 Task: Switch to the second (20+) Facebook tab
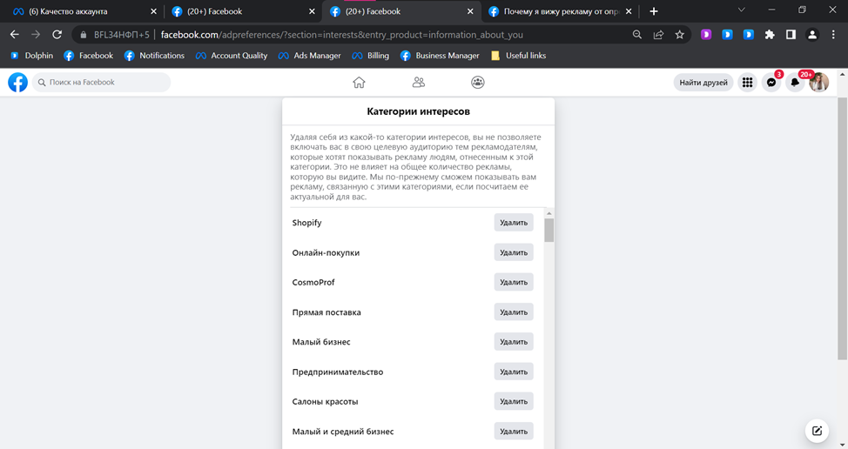[x=400, y=11]
